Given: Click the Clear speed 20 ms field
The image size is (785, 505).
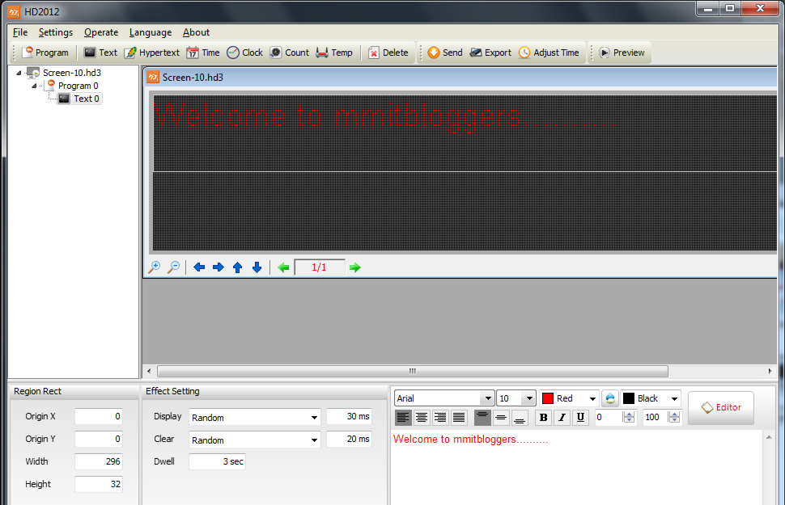Looking at the screenshot, I should click(x=350, y=439).
